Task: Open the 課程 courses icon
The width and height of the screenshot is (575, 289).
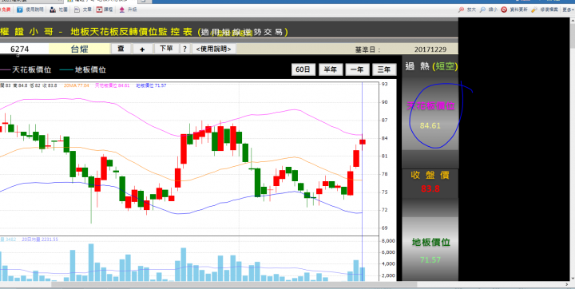Action: click(x=99, y=10)
